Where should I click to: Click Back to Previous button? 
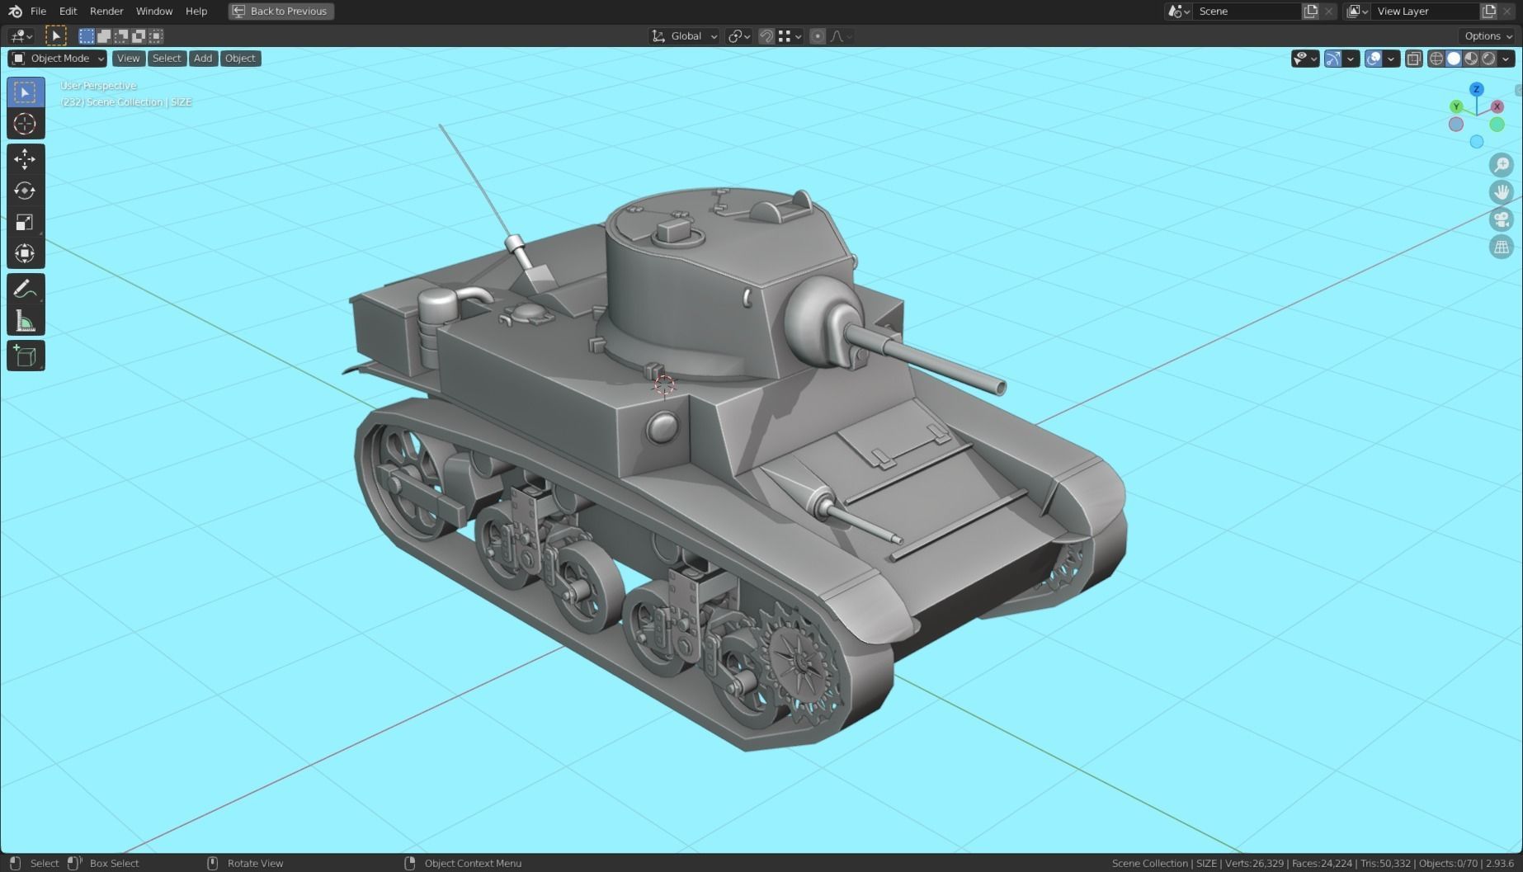(281, 11)
